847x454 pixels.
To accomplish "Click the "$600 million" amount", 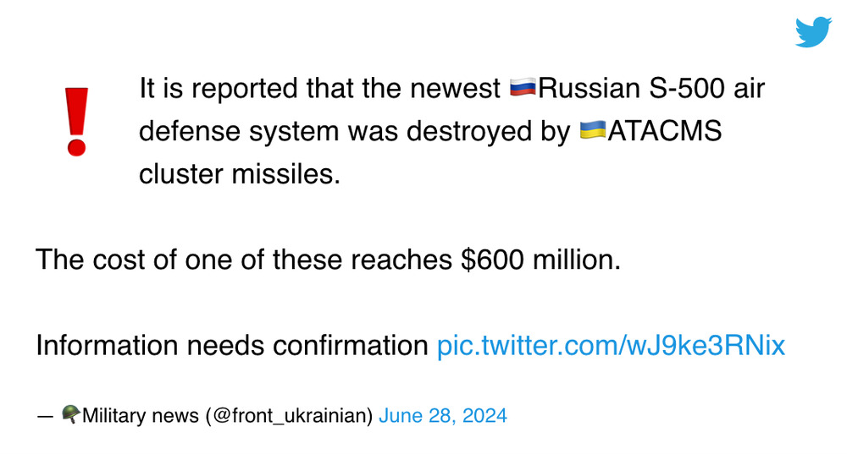I will 540,260.
